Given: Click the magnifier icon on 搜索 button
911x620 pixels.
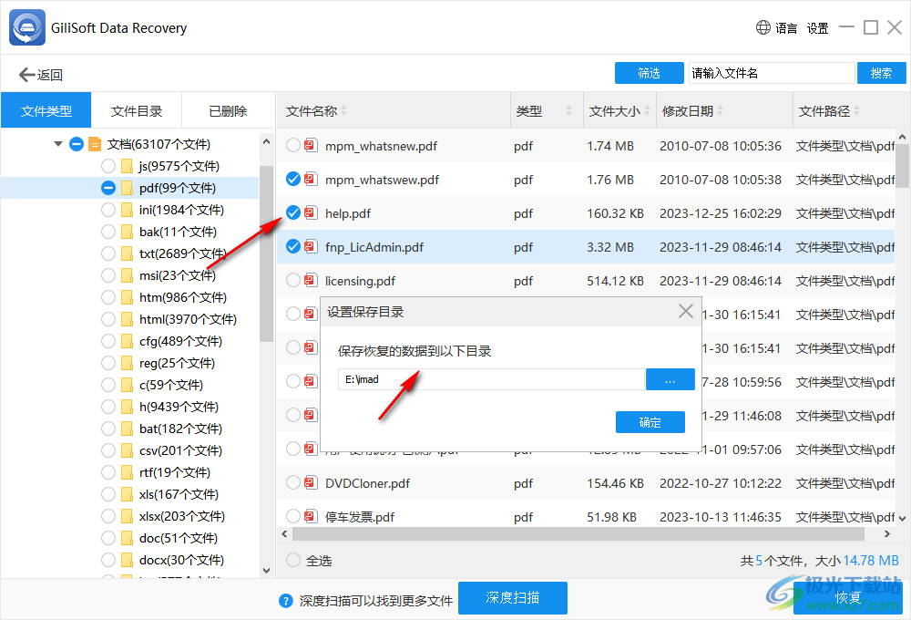Looking at the screenshot, I should click(x=882, y=72).
